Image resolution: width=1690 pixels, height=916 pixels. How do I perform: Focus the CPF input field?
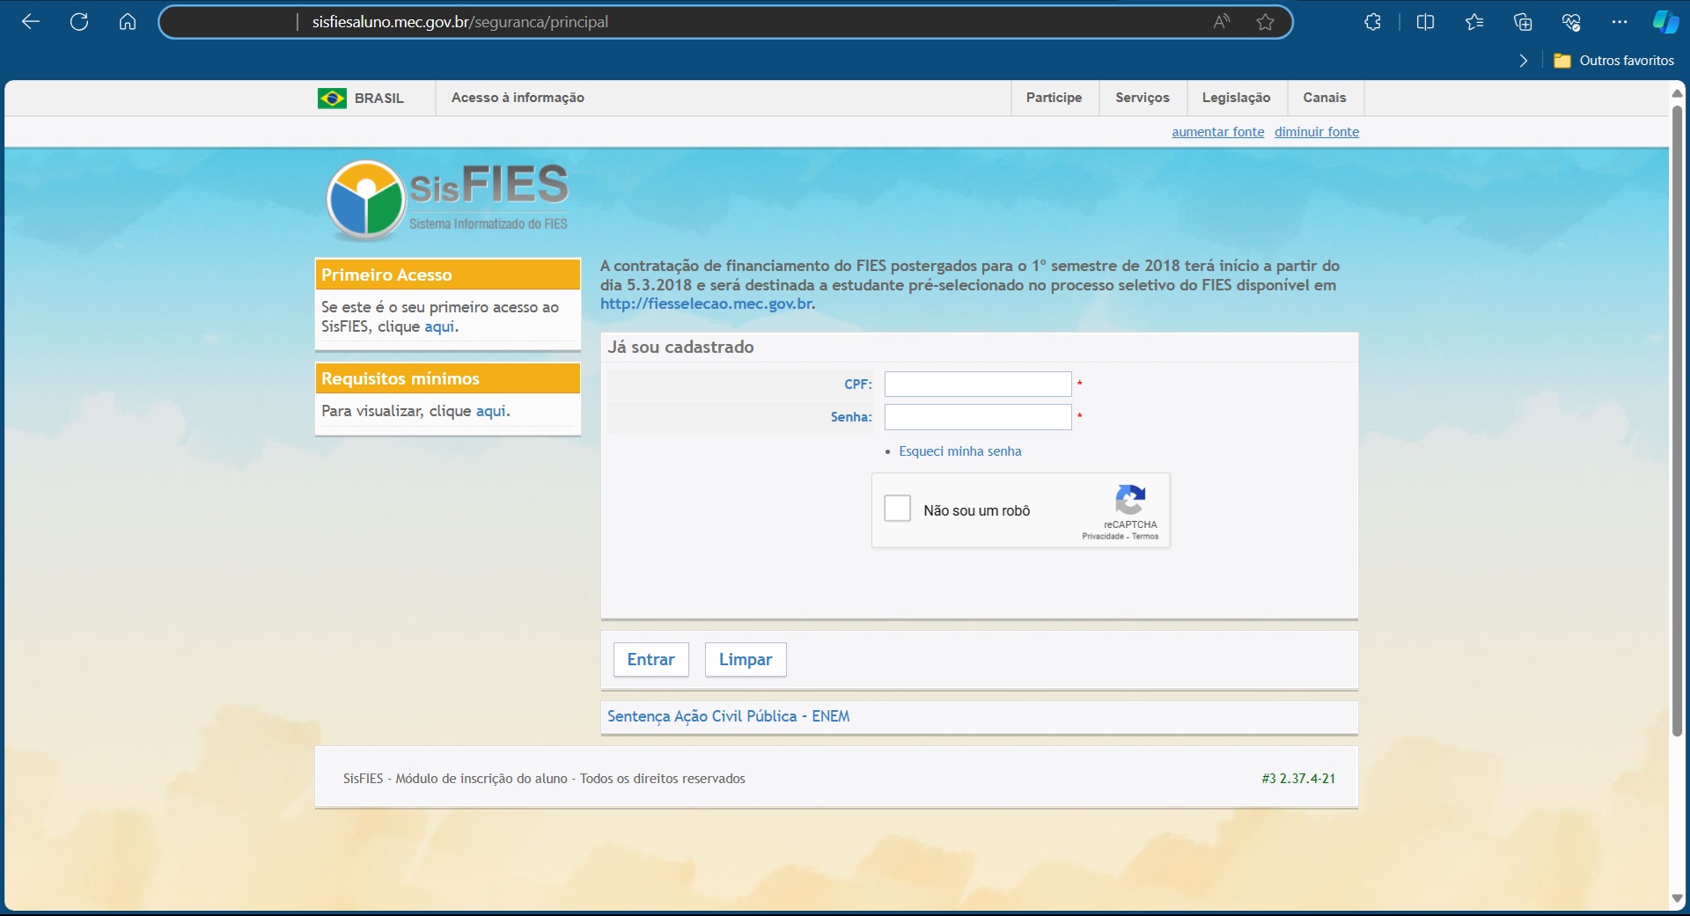tap(977, 385)
